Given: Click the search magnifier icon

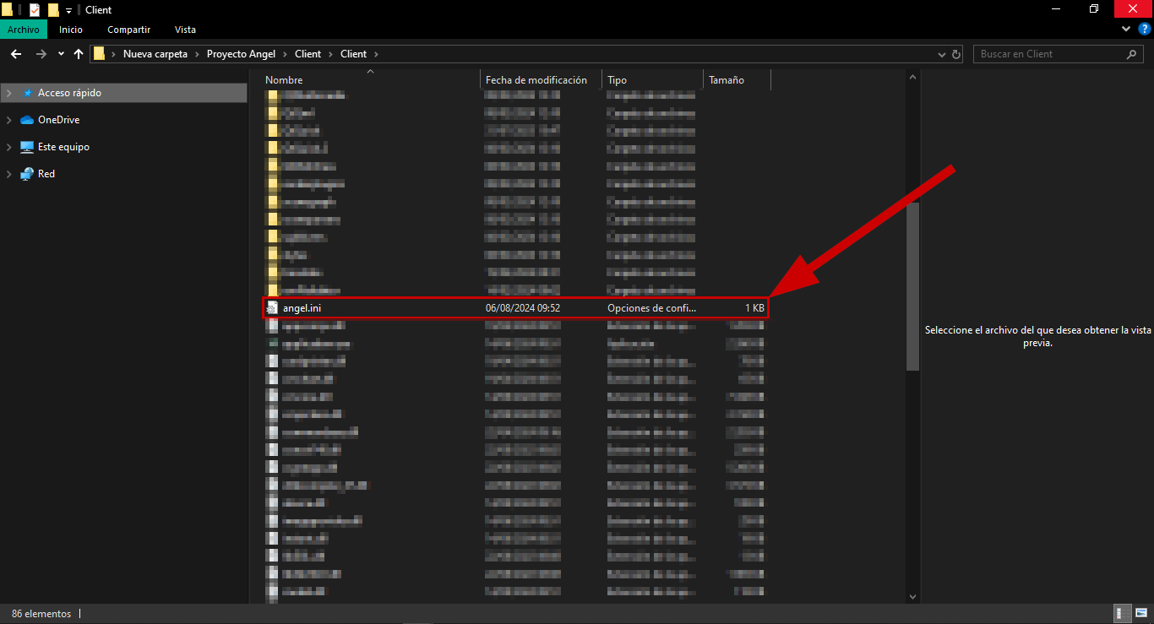Looking at the screenshot, I should (1132, 54).
